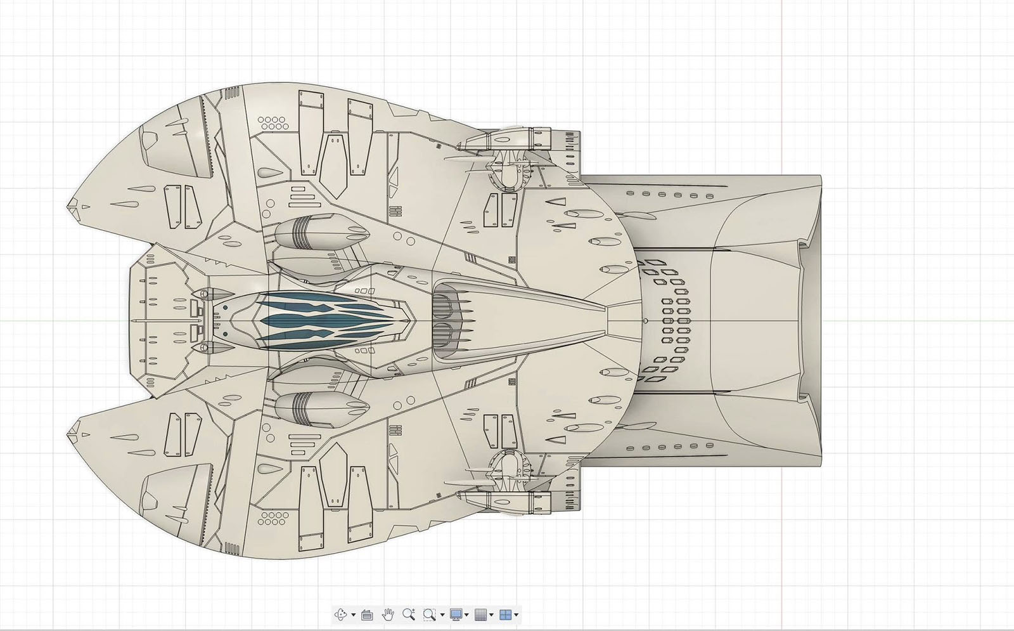The width and height of the screenshot is (1014, 631).
Task: Select the Zoom magnifier tool
Action: click(409, 615)
